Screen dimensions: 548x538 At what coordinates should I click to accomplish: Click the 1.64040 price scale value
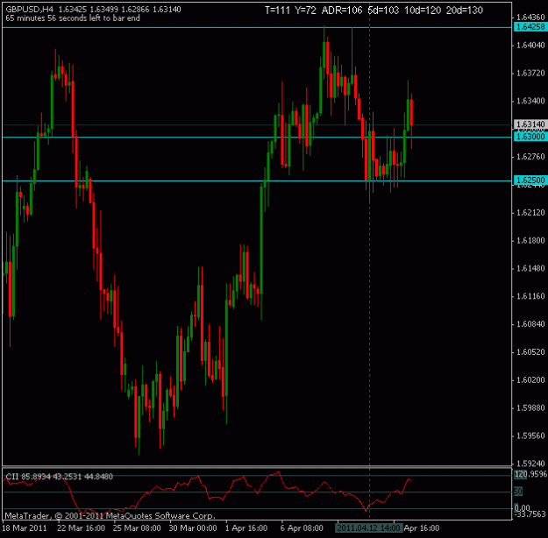pyautogui.click(x=530, y=45)
